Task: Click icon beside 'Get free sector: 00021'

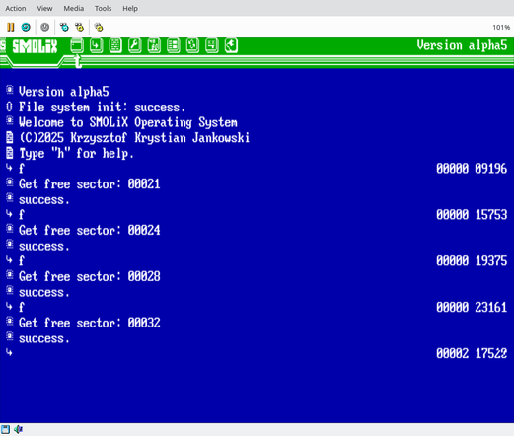Action: (x=10, y=182)
